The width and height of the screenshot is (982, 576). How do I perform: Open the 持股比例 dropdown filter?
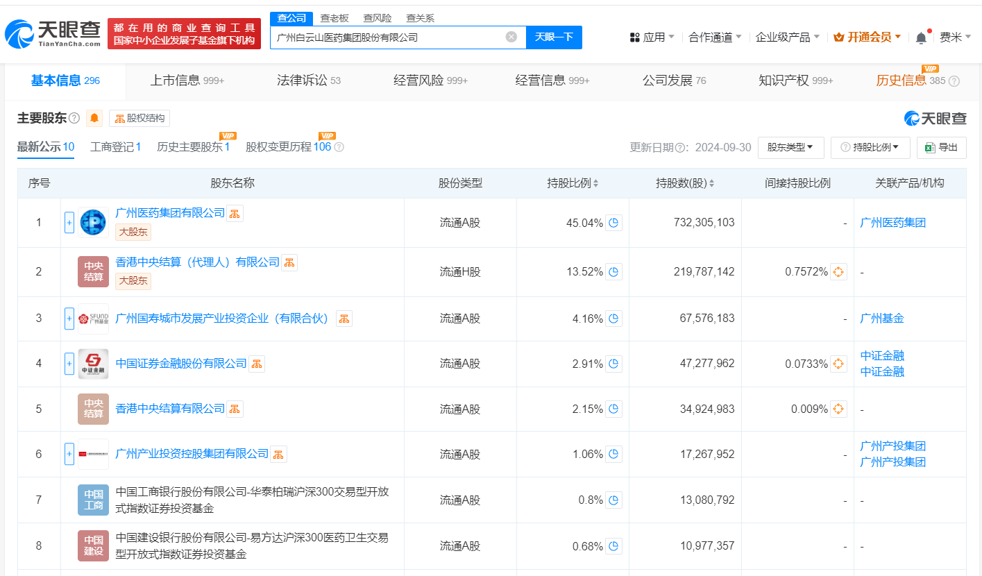coord(870,147)
